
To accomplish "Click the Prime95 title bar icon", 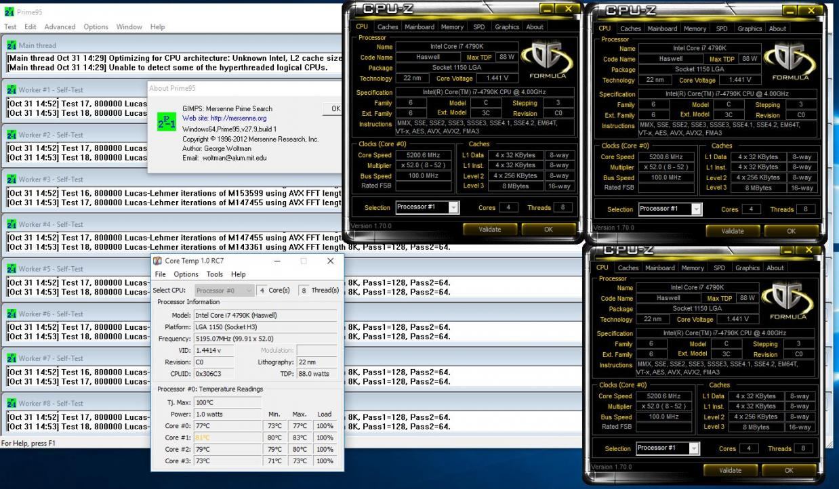I will pos(9,12).
